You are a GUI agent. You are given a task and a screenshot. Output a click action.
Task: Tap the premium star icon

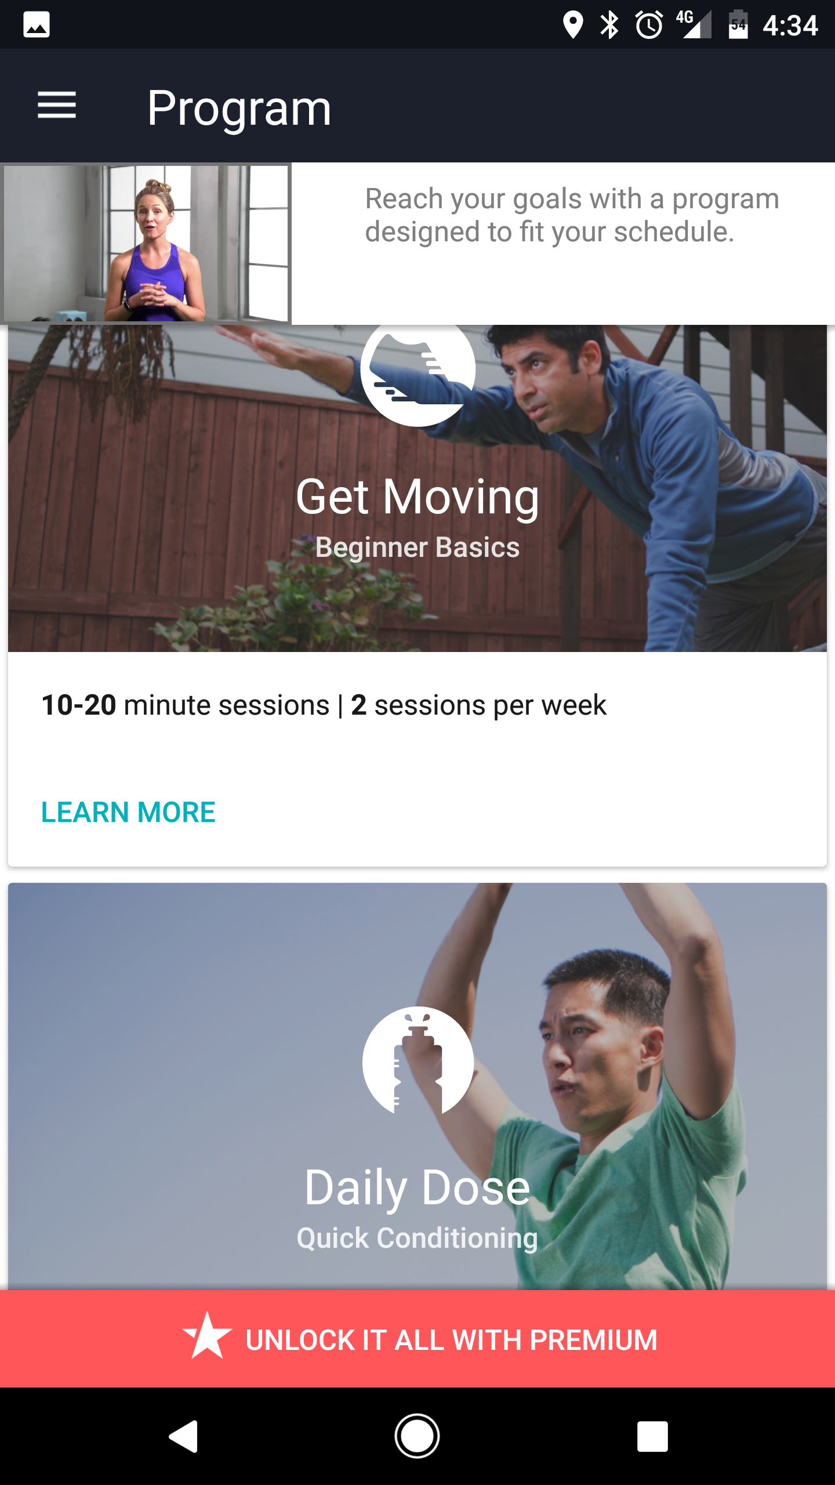click(x=207, y=1336)
